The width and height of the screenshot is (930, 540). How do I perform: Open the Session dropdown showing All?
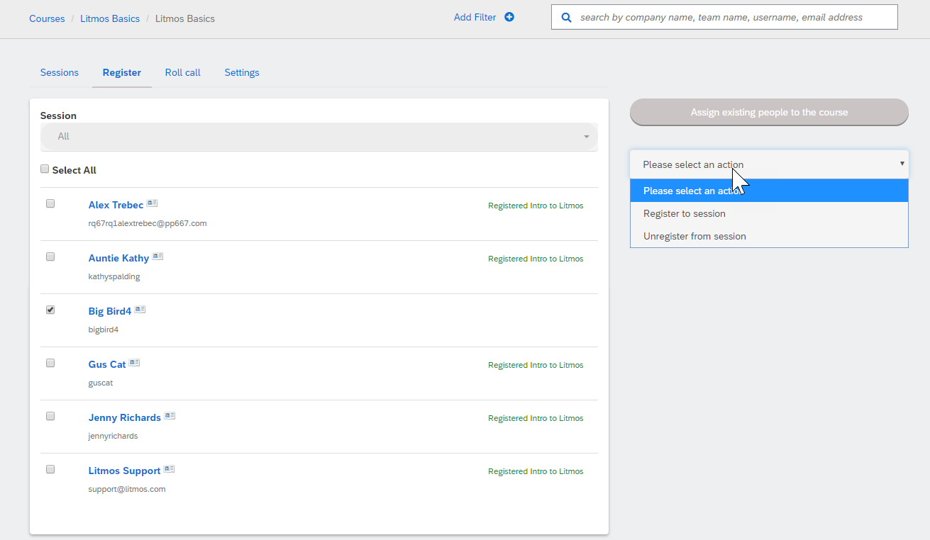[x=319, y=137]
